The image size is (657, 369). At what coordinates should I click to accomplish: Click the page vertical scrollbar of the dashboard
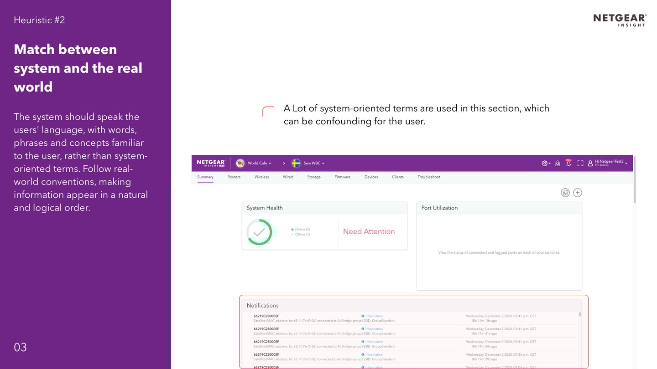(635, 180)
